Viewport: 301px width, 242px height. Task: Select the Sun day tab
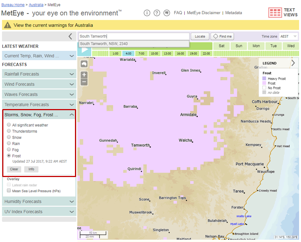(239, 46)
